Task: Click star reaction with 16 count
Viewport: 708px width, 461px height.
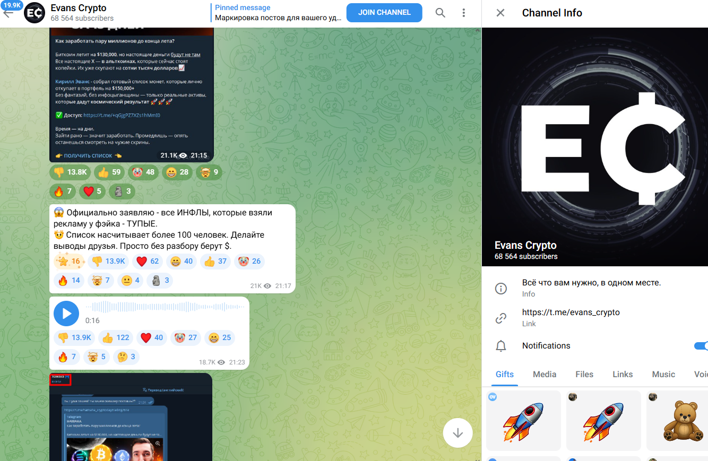Action: pyautogui.click(x=69, y=261)
